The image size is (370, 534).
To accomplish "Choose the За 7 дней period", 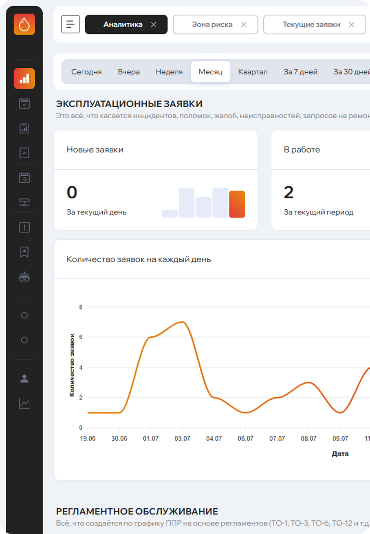I will pos(300,72).
